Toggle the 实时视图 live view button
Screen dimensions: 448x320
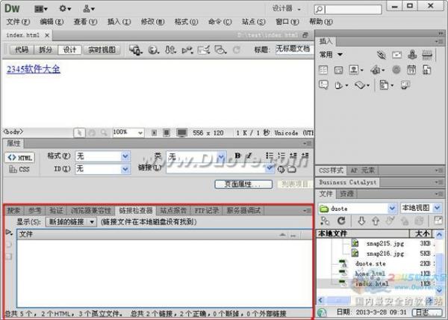pos(102,50)
